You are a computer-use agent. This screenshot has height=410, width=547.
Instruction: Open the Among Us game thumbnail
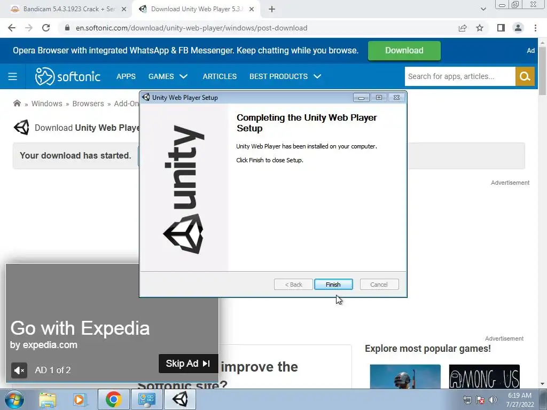(484, 376)
